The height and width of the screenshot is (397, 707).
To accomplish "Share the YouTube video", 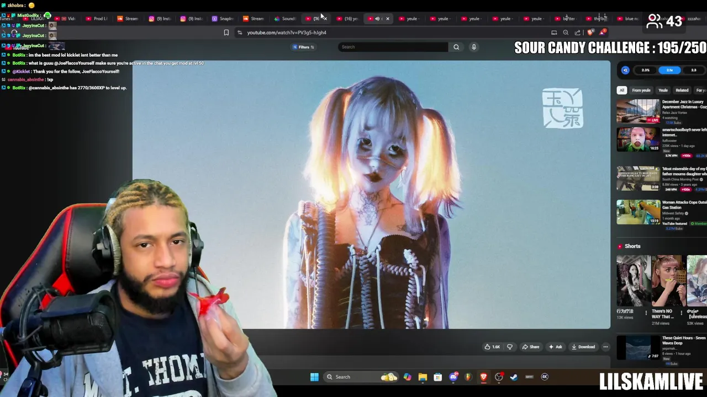I will [531, 347].
